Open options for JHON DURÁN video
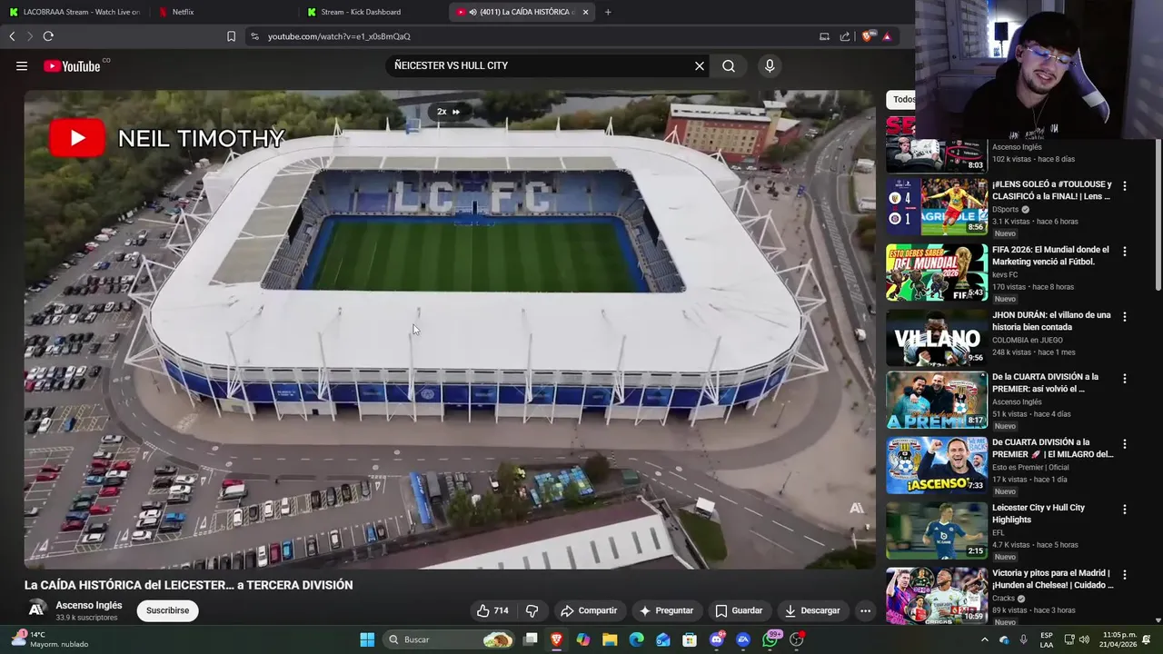The height and width of the screenshot is (654, 1163). (x=1125, y=317)
